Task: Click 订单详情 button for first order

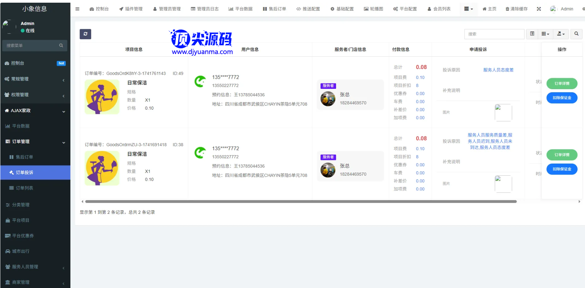Action: tap(562, 83)
